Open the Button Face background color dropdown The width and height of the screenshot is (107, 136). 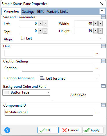coord(26,92)
